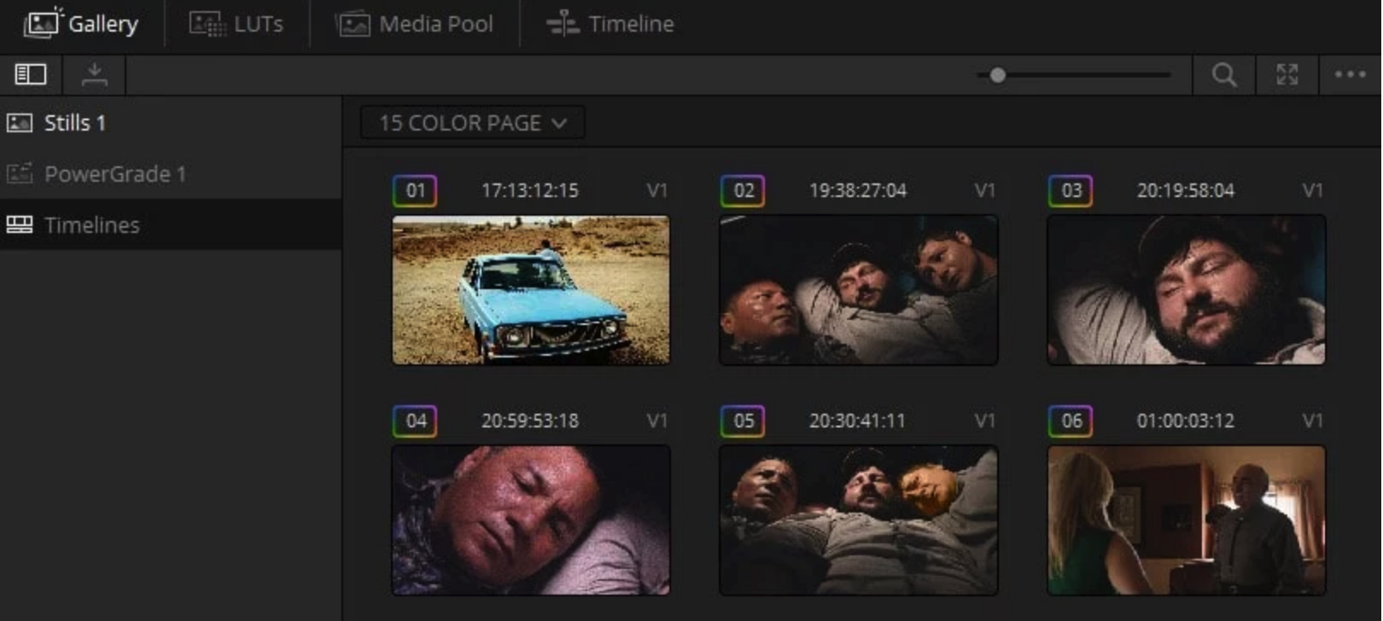The width and height of the screenshot is (1383, 621).
Task: Click the V1 label of clip 05
Action: click(984, 421)
